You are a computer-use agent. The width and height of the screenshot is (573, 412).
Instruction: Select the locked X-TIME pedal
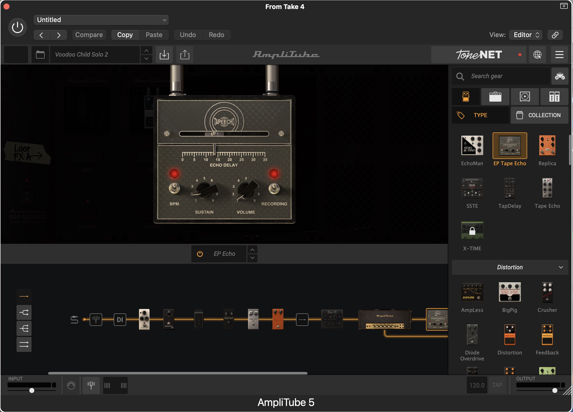[x=472, y=230]
